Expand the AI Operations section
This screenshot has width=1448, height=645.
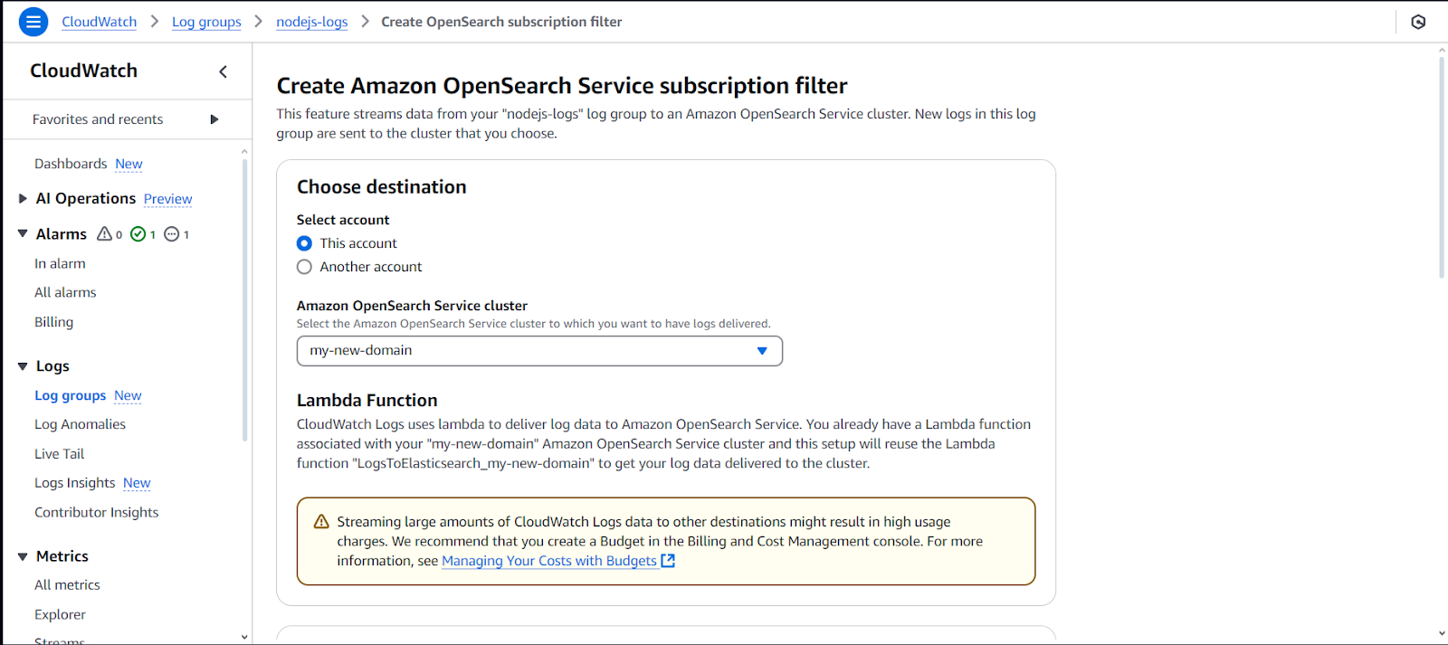pyautogui.click(x=23, y=198)
